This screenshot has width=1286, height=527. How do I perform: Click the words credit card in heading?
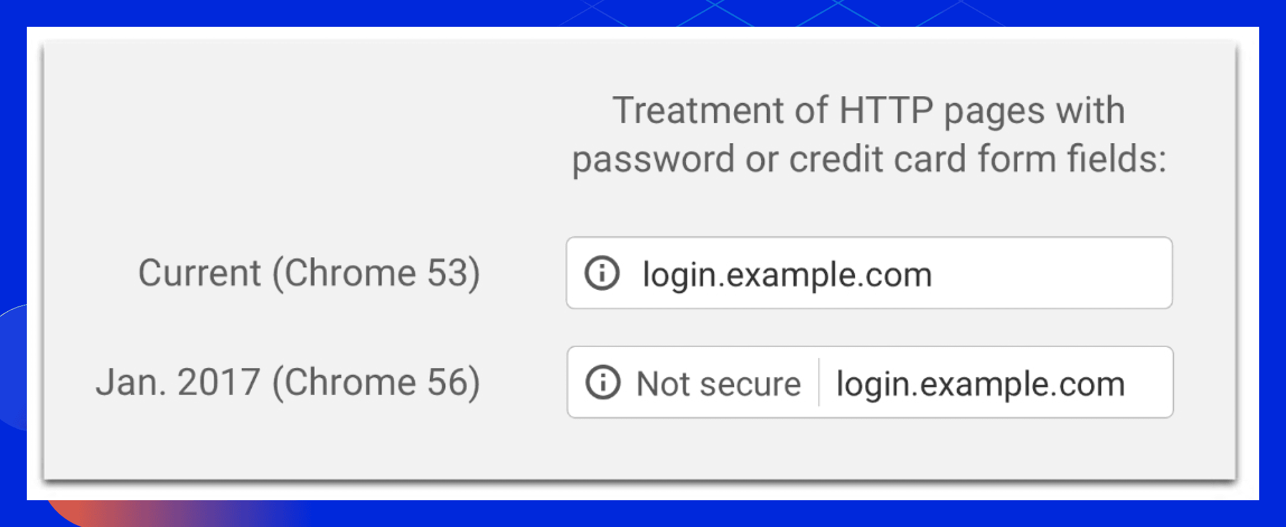click(877, 159)
